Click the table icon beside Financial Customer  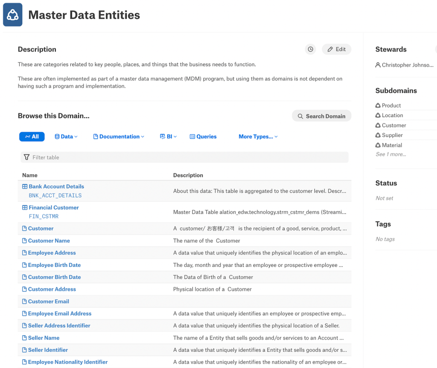pyautogui.click(x=25, y=208)
